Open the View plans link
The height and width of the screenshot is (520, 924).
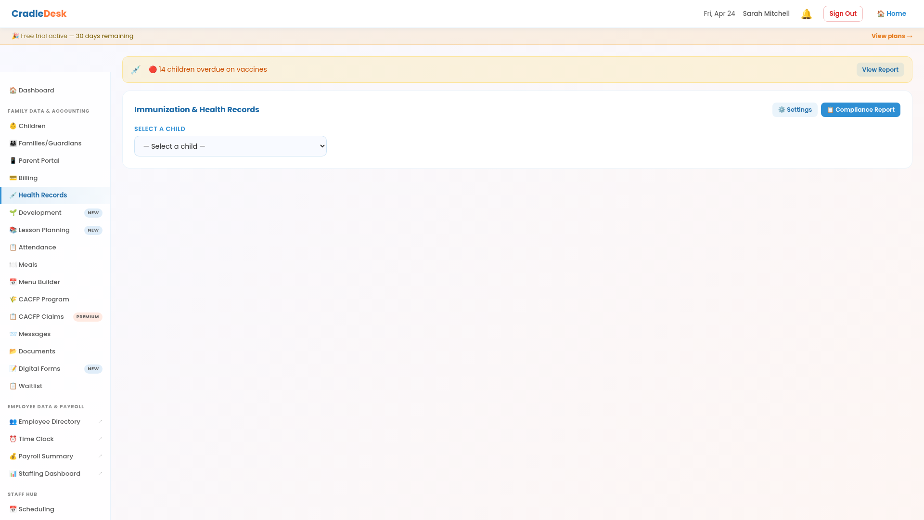pyautogui.click(x=891, y=36)
